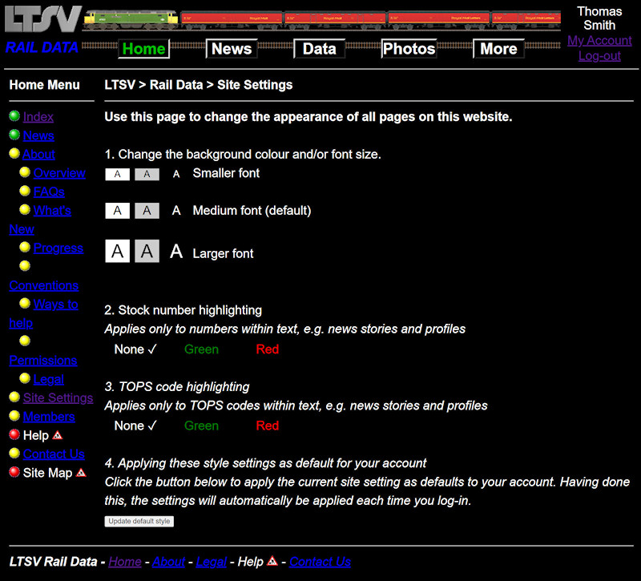641x581 pixels.
Task: Open the Data tab
Action: pos(319,49)
